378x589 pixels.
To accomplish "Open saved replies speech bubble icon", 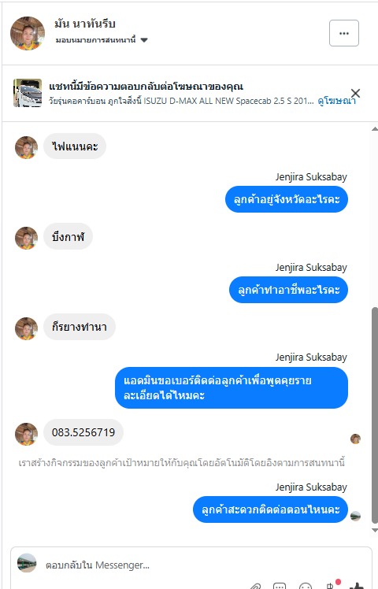I will click(x=280, y=586).
